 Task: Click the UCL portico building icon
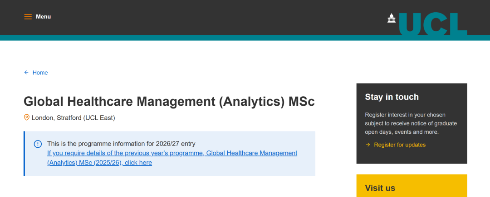click(x=392, y=18)
